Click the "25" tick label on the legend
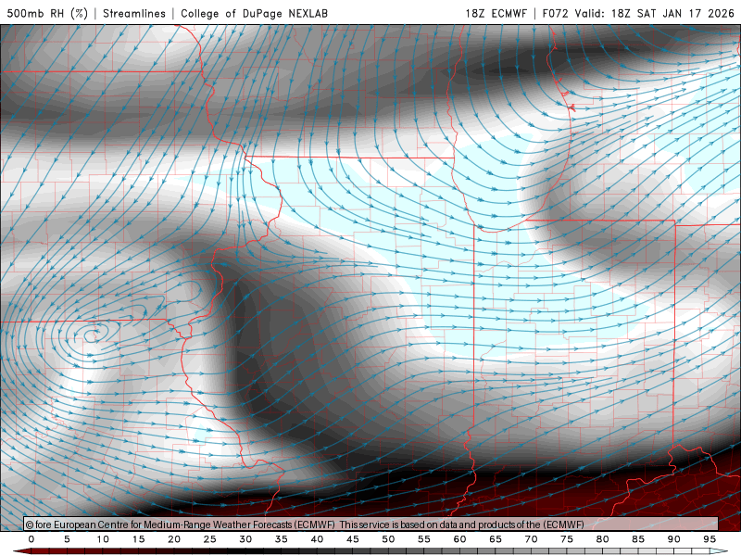741x556 pixels. coord(210,539)
